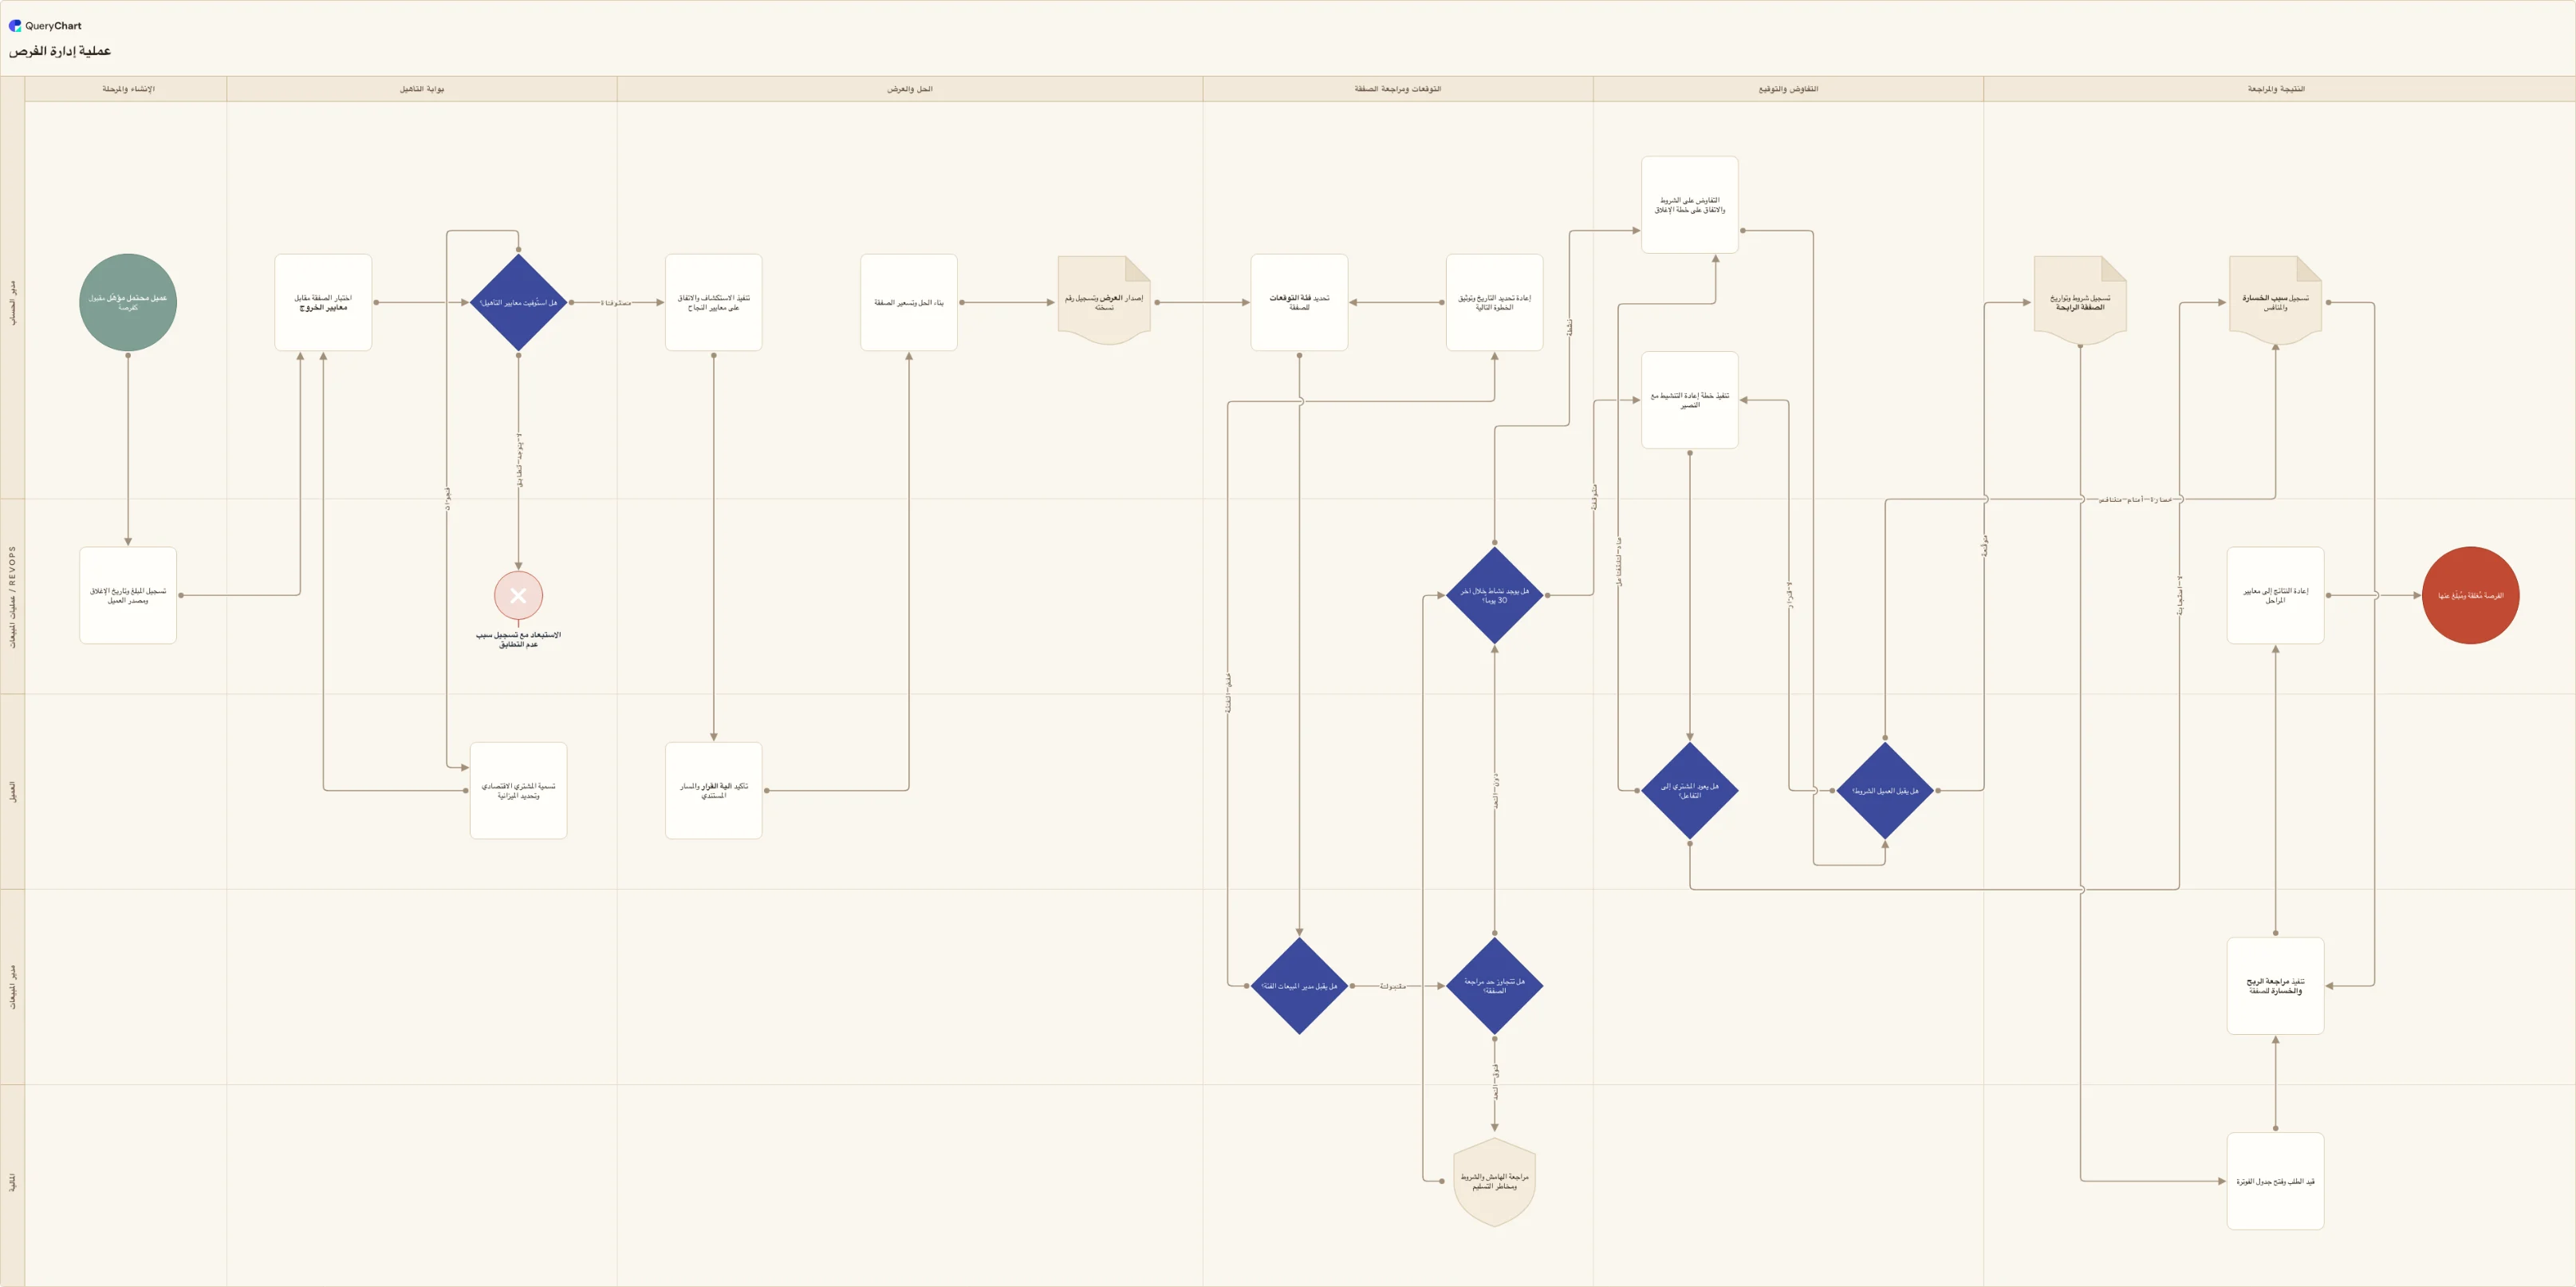Viewport: 2576px width, 1287px height.
Task: Select document shape 'تسجيل شروط وتواريخ الصفقة الرابحة'
Action: [2080, 302]
